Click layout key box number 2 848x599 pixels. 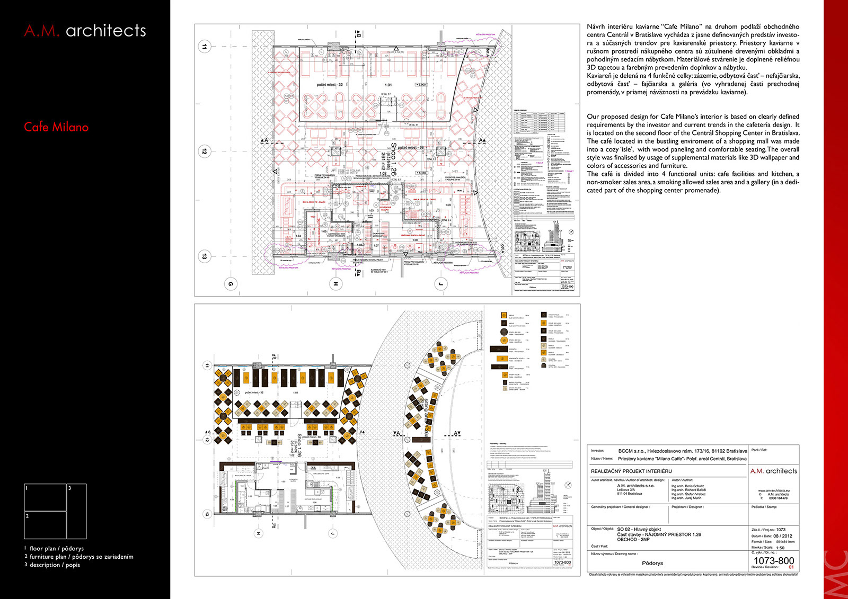[x=45, y=525]
